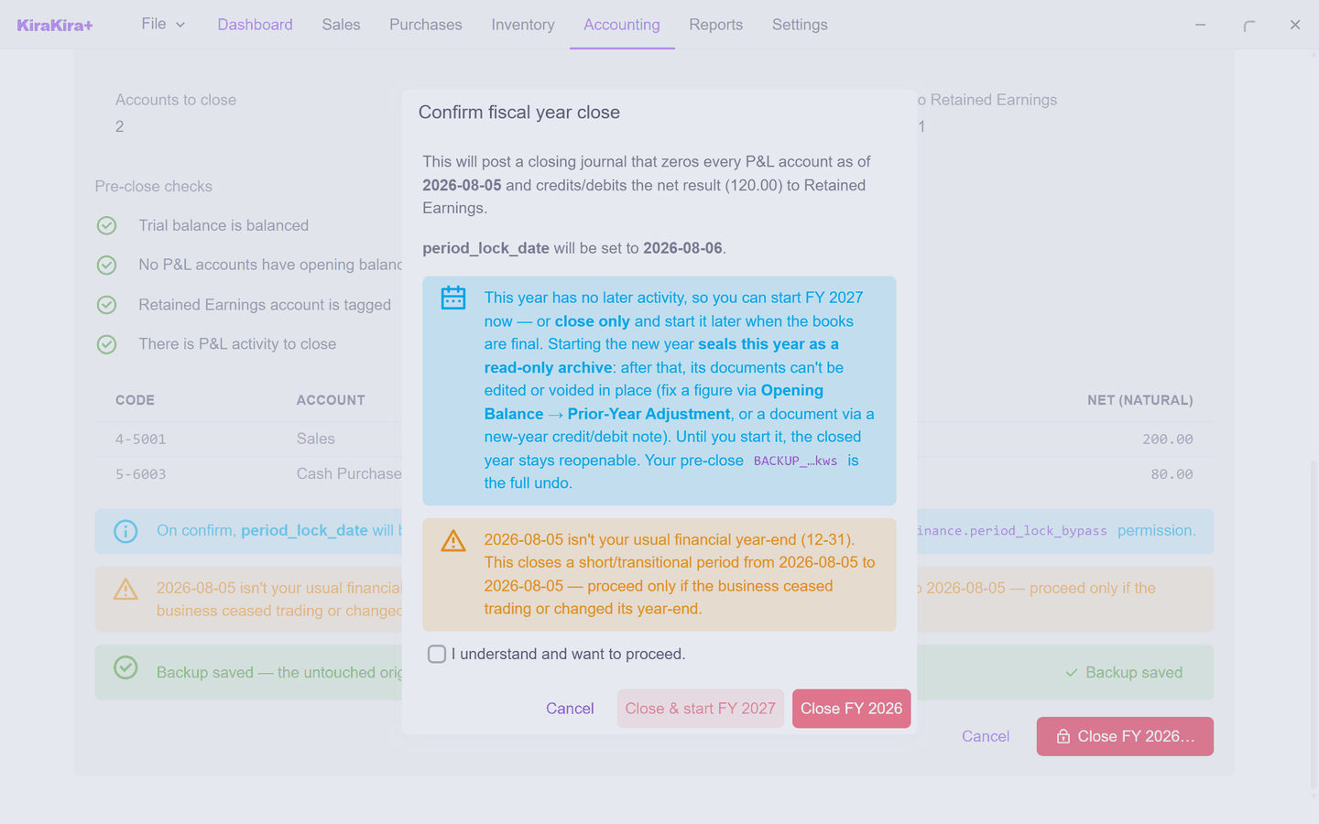Image resolution: width=1319 pixels, height=824 pixels.
Task: Click check icon next to Retained Earnings tagged
Action: (x=107, y=305)
